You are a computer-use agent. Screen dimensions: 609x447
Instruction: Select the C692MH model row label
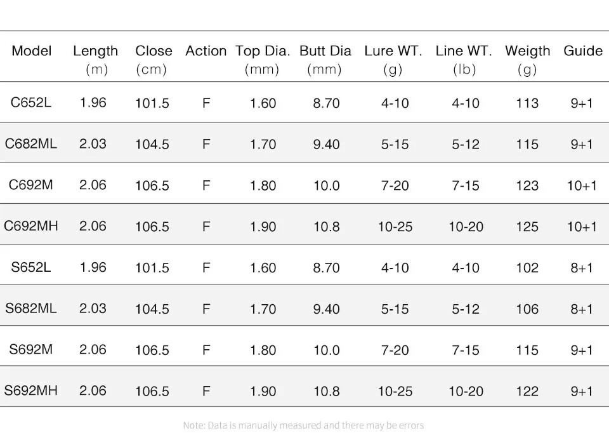tap(30, 225)
